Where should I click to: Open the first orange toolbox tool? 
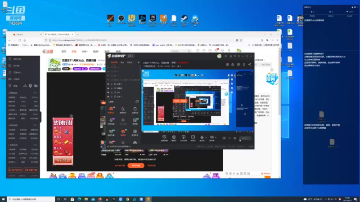coord(111,110)
